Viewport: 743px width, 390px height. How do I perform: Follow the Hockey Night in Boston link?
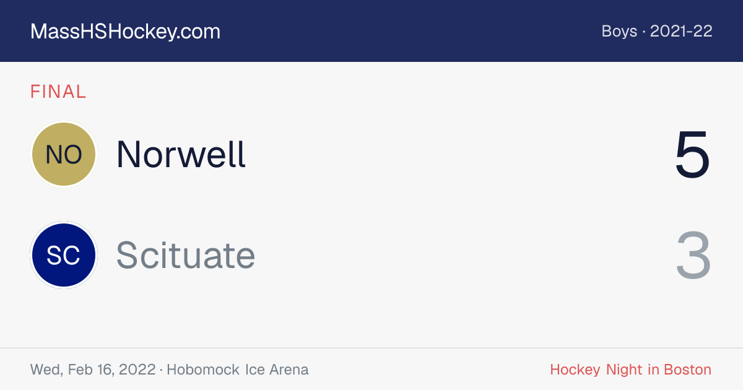tap(630, 370)
